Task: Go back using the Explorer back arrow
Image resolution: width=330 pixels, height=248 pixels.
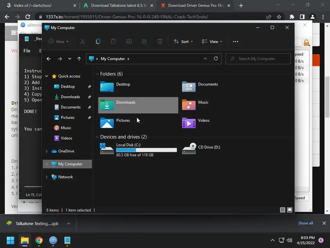Action: 49,59
